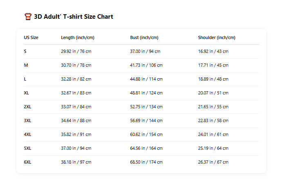Select the L size row label
284x195 pixels.
click(x=25, y=79)
